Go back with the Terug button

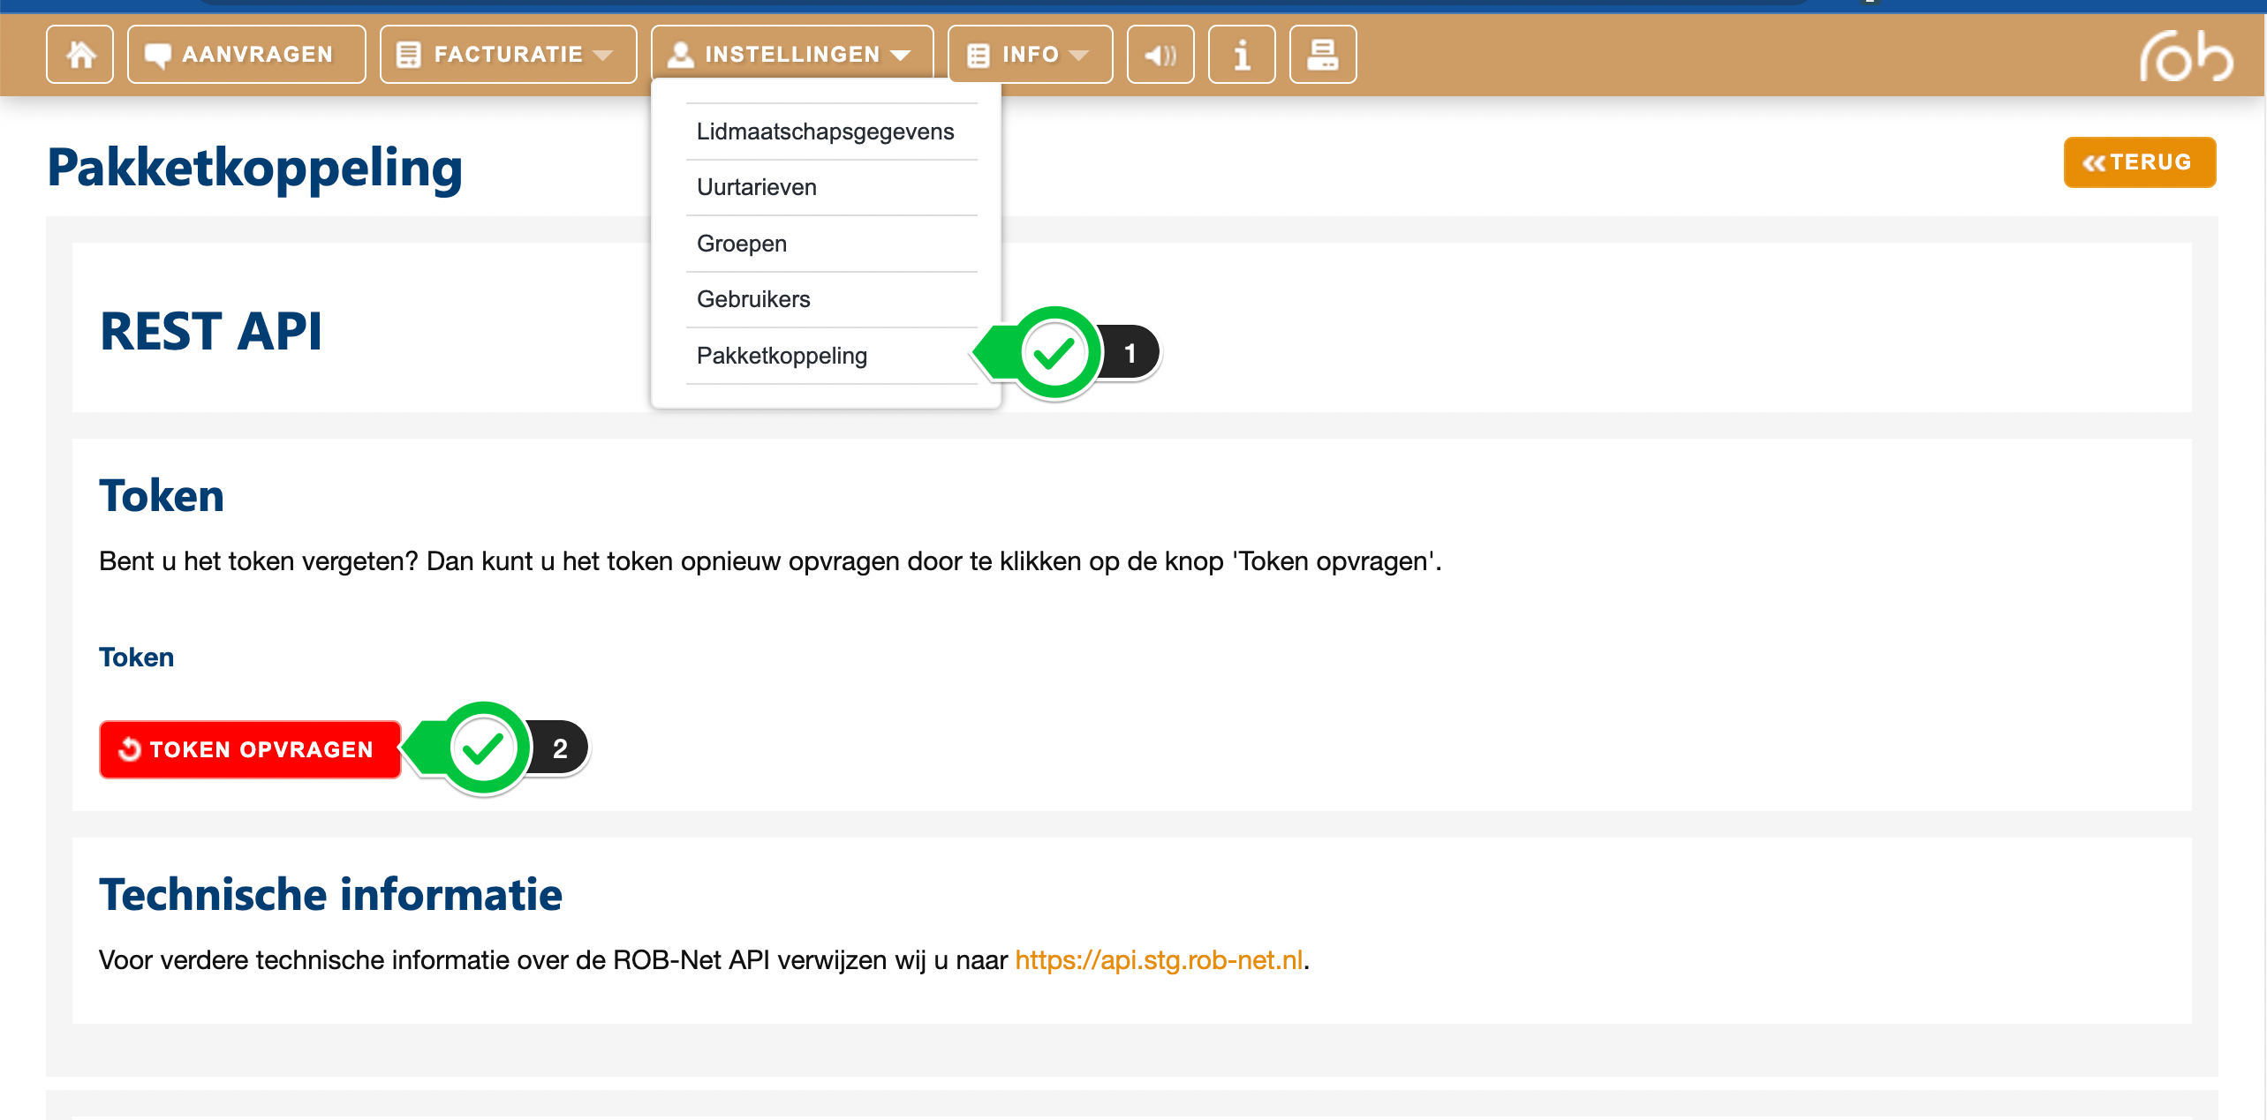tap(2138, 162)
